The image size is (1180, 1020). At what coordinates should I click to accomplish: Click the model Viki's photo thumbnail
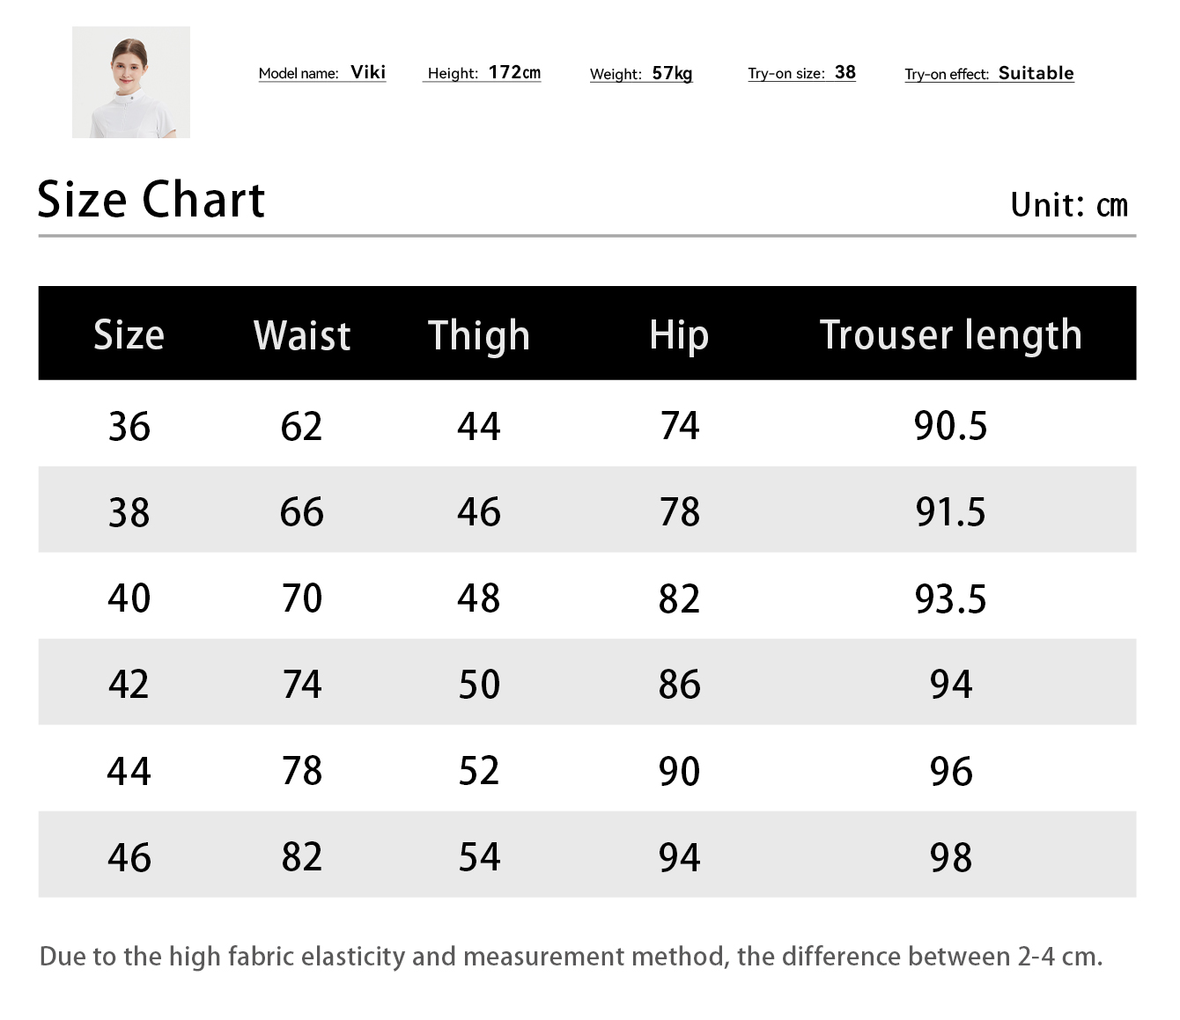(131, 82)
